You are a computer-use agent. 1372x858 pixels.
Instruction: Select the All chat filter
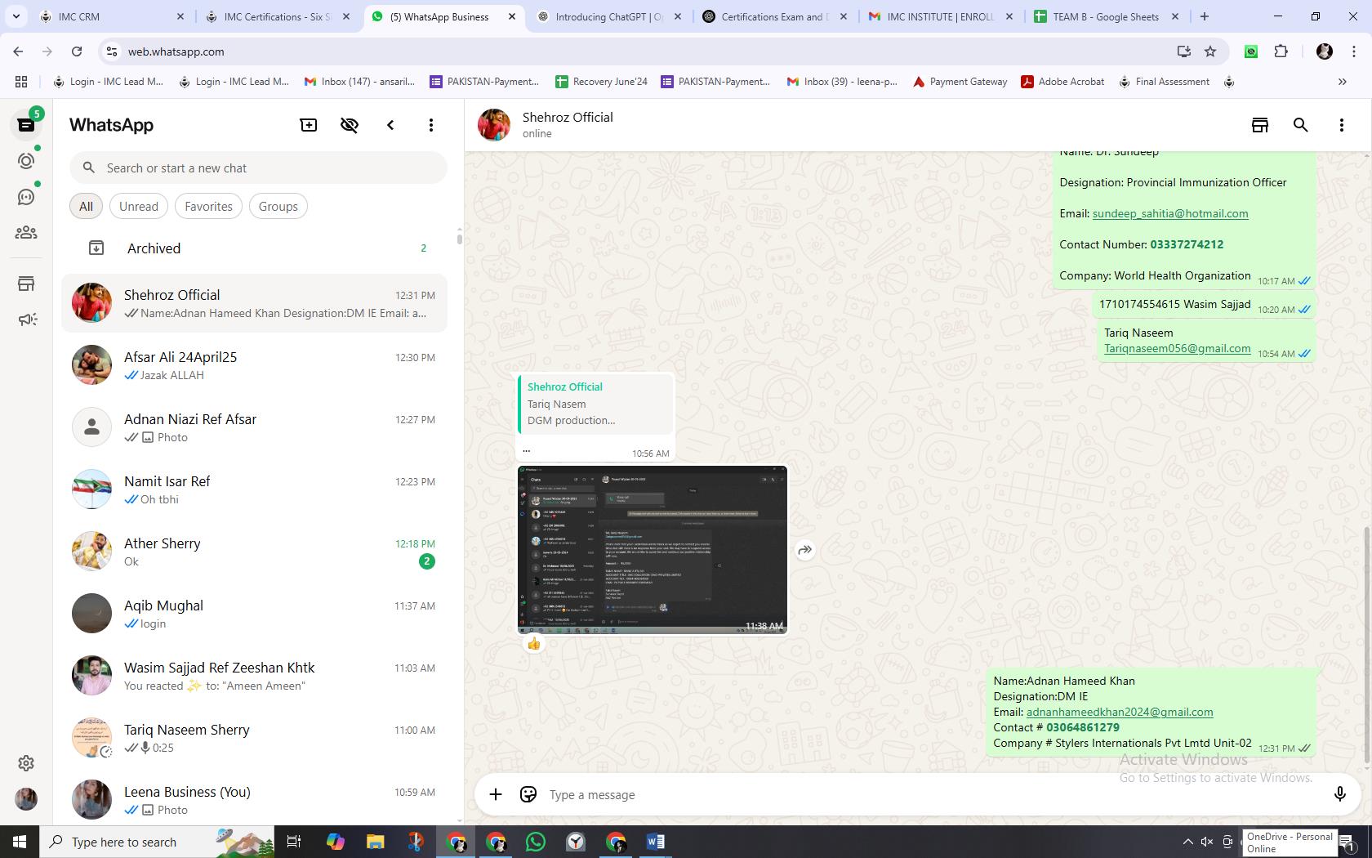[86, 207]
